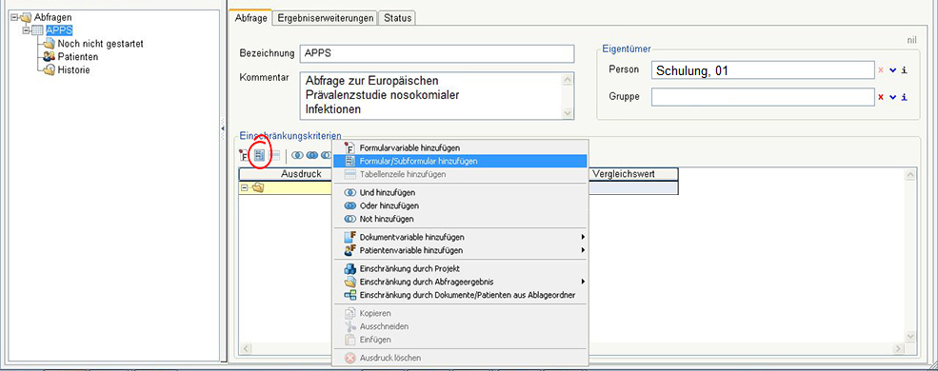Image resolution: width=938 pixels, height=371 pixels.
Task: Click the Ausdruck löschen menu entry
Action: [461, 358]
